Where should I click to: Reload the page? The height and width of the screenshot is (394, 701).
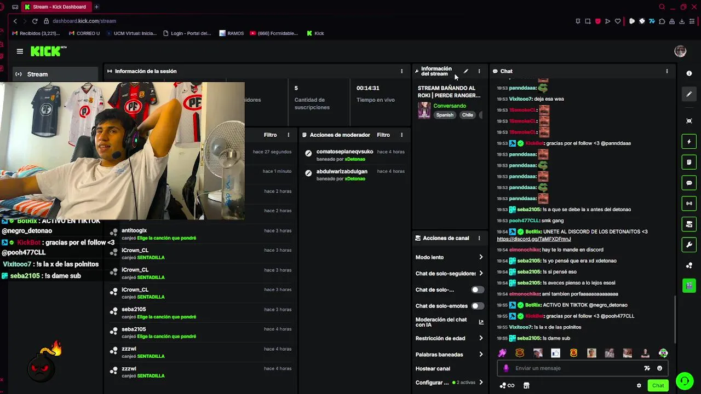[35, 21]
